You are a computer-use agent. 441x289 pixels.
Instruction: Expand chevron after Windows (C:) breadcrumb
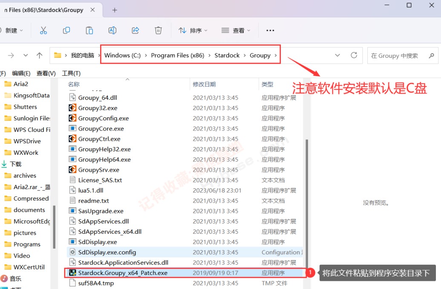click(146, 56)
